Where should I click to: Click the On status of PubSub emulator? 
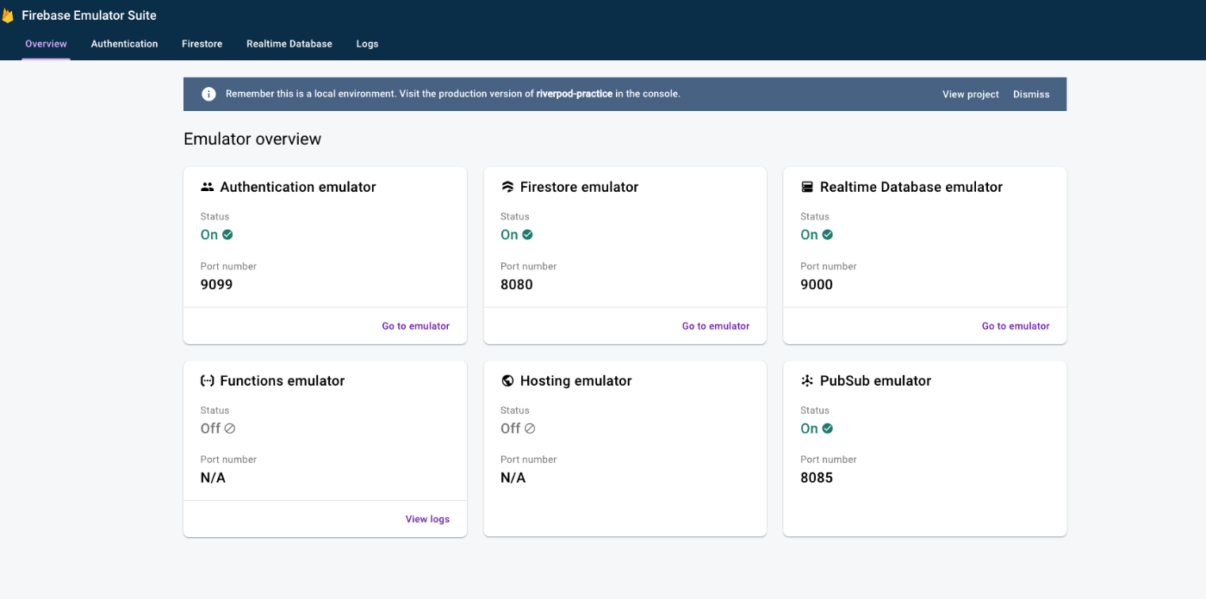tap(809, 429)
